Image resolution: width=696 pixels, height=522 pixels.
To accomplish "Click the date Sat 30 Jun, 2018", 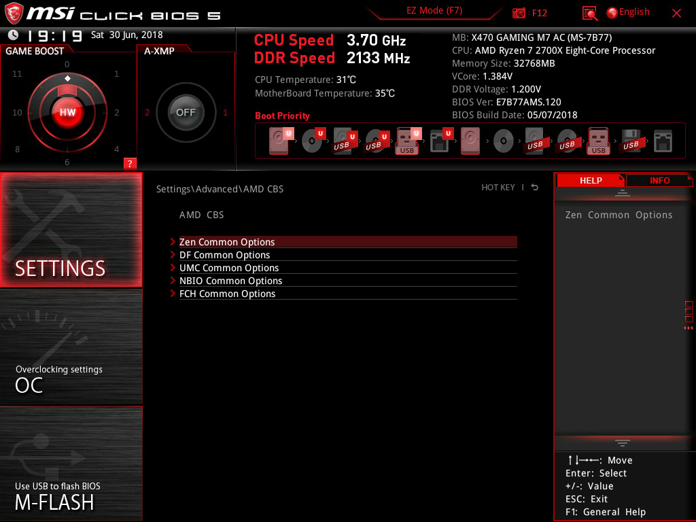I will [x=127, y=35].
